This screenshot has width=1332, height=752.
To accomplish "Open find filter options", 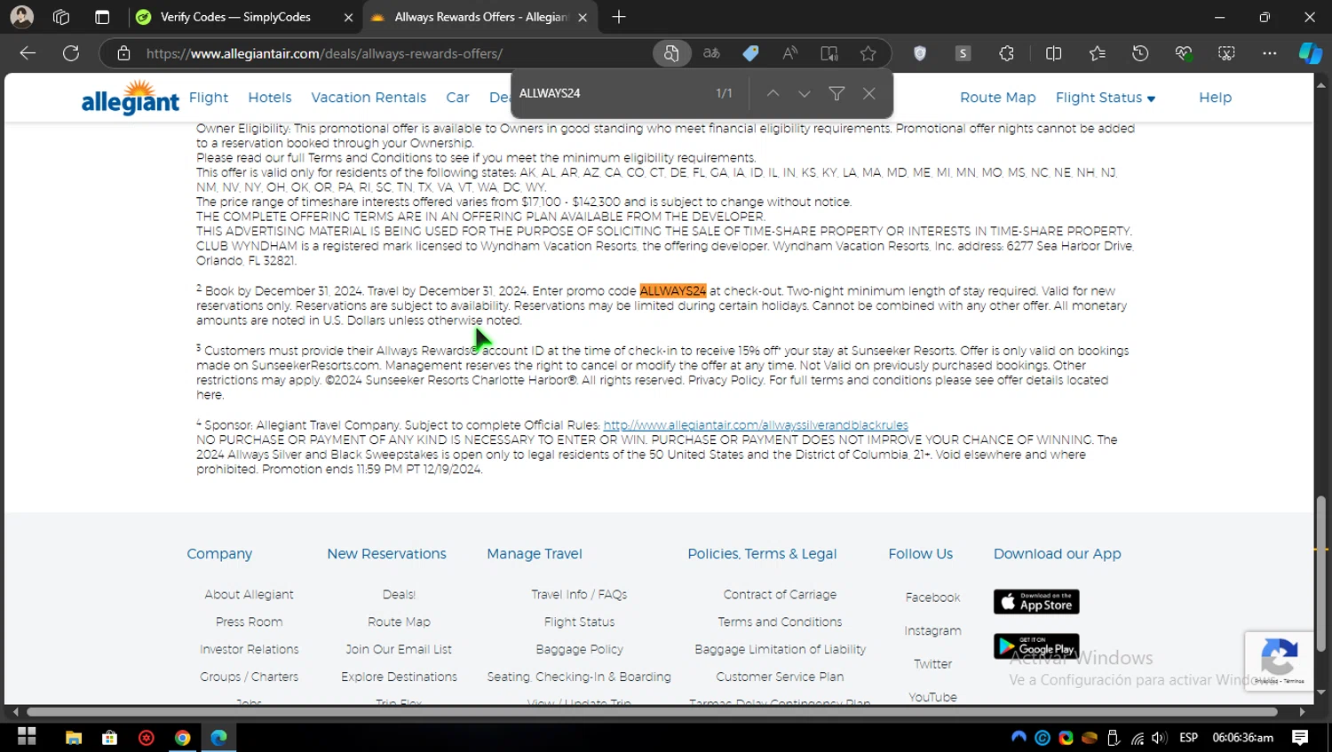I will pos(836,93).
